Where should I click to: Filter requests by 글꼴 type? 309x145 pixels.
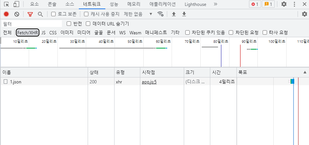[99, 32]
